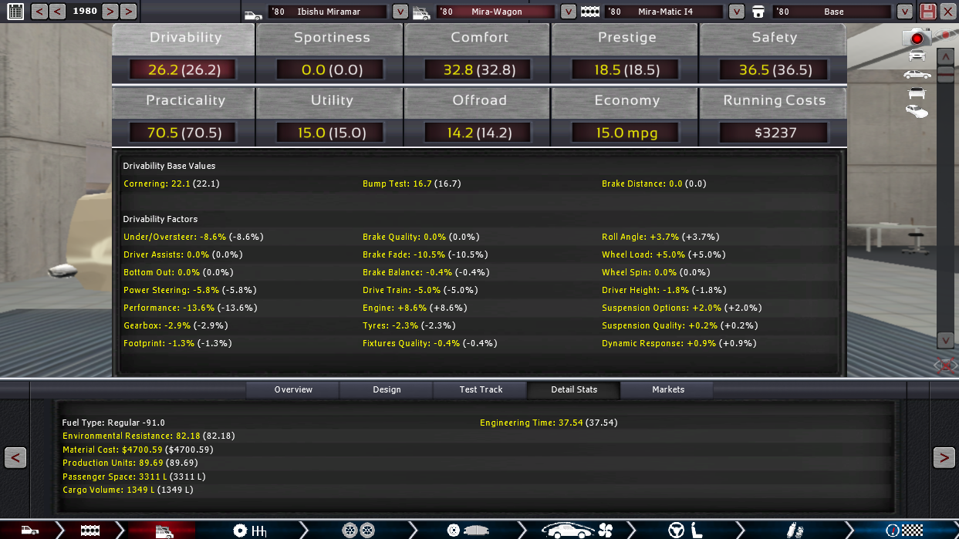Toggle the crossed-out eye icon
The height and width of the screenshot is (539, 959).
click(x=945, y=366)
